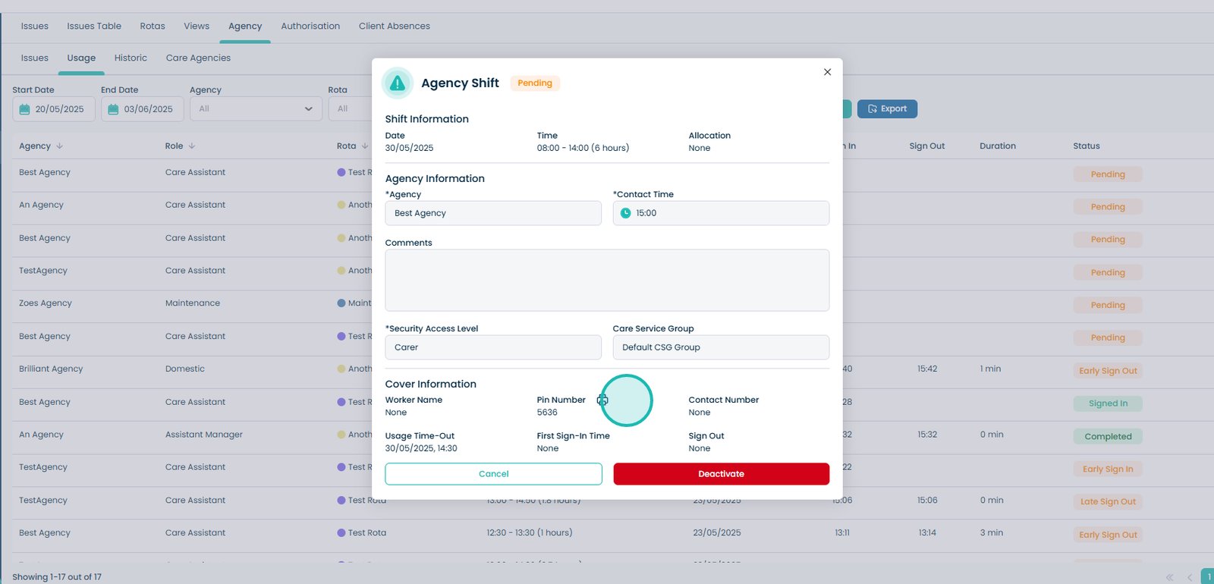Switch to the Issues Table tab

click(x=94, y=26)
